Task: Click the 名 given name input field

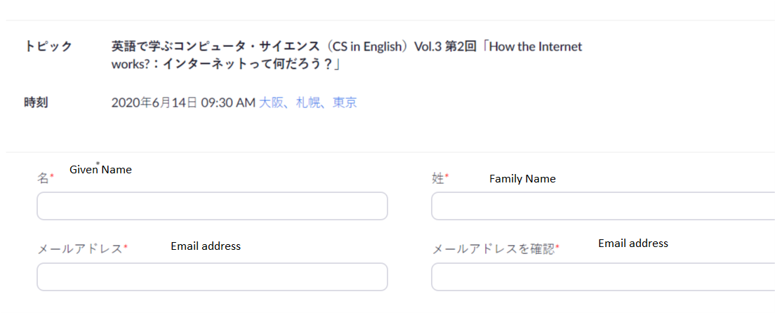Action: point(212,206)
